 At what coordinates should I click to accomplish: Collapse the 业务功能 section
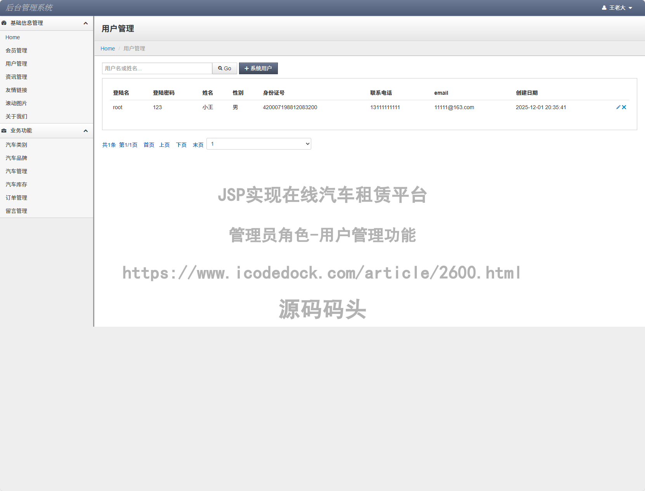[85, 131]
